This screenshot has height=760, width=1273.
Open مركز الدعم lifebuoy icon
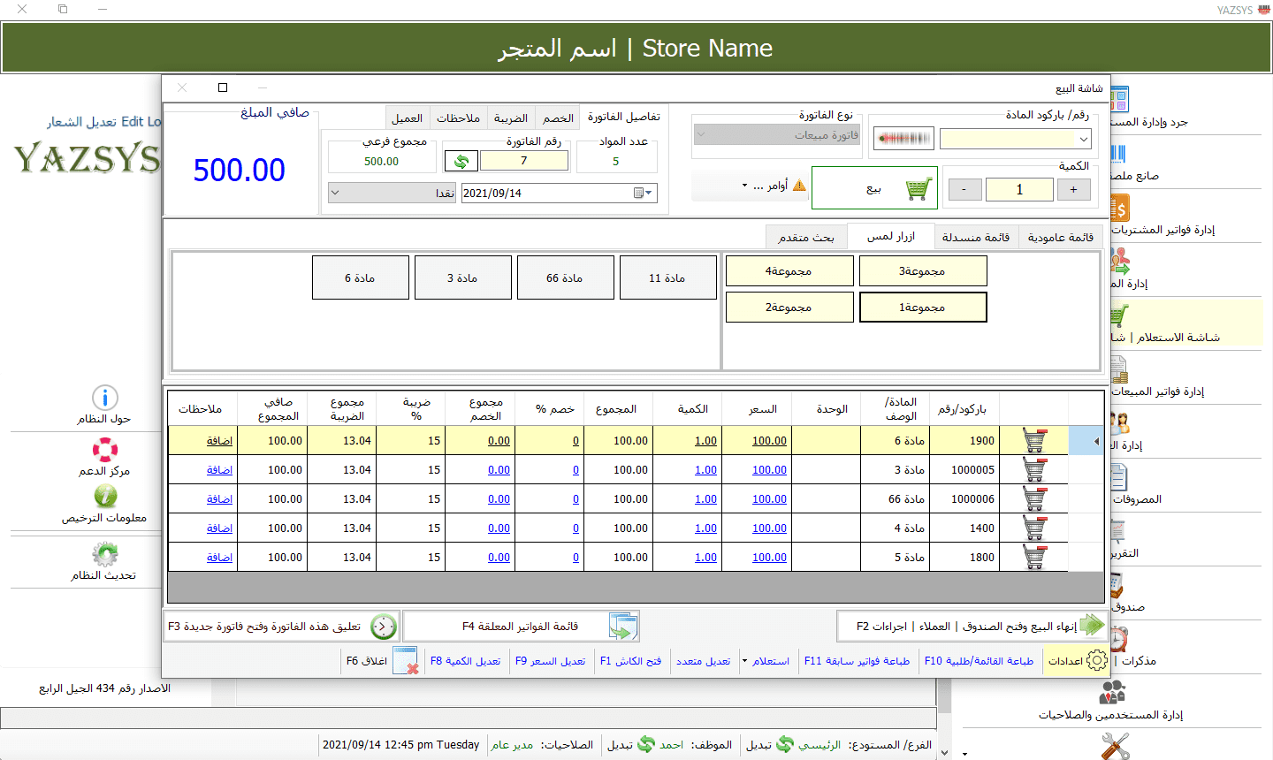pos(105,450)
